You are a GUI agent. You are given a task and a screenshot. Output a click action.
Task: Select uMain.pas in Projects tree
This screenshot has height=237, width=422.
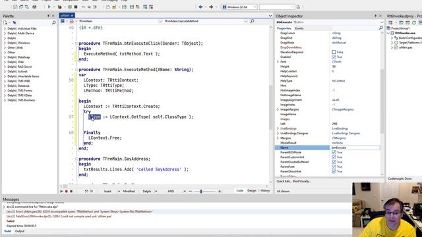click(x=406, y=47)
